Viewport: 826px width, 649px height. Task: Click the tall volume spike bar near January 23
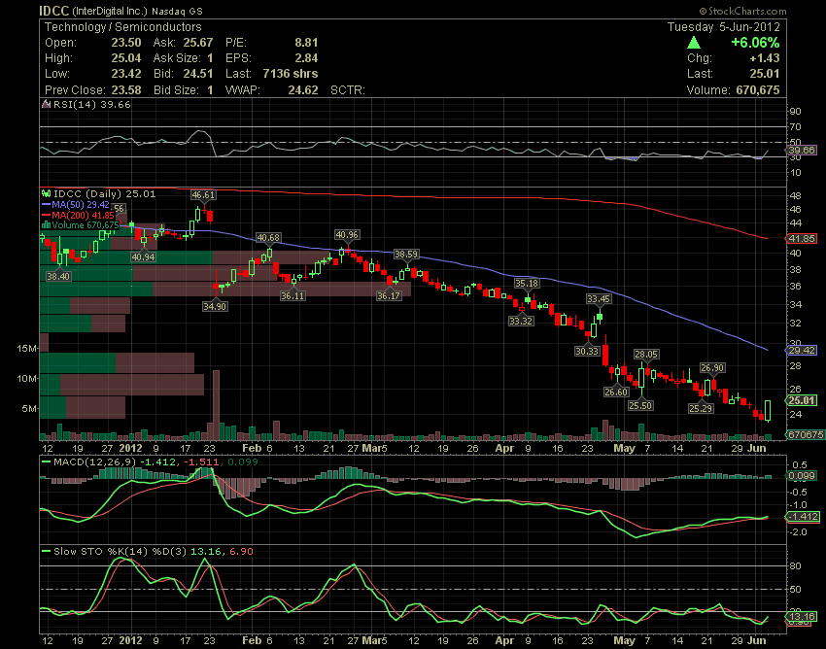pos(216,405)
